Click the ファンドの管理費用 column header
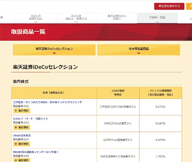The height and width of the screenshot is (162, 192). (160, 93)
